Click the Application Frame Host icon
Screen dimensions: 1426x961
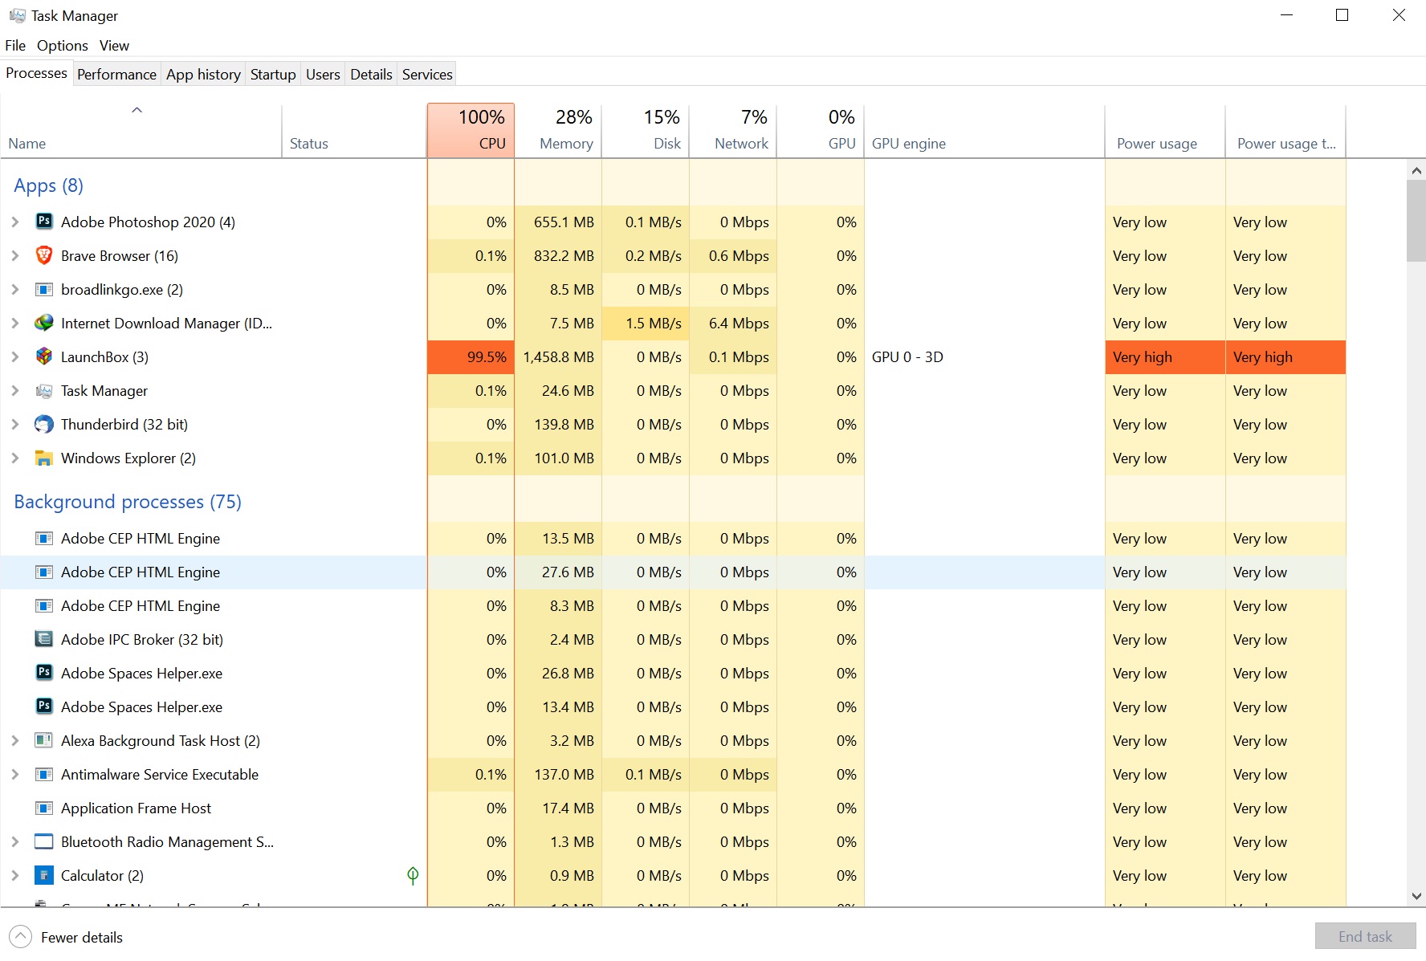point(44,808)
